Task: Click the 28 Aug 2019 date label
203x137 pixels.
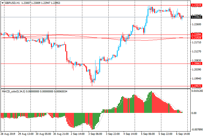Action: [8, 134]
